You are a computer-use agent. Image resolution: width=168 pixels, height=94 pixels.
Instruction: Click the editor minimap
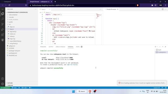(99, 16)
